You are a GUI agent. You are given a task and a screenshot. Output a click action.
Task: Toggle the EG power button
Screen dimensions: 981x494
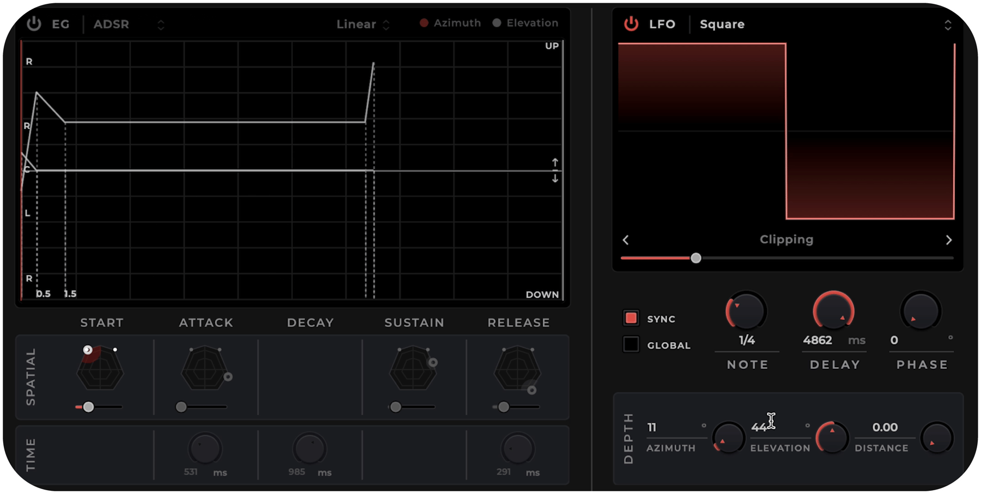[34, 24]
